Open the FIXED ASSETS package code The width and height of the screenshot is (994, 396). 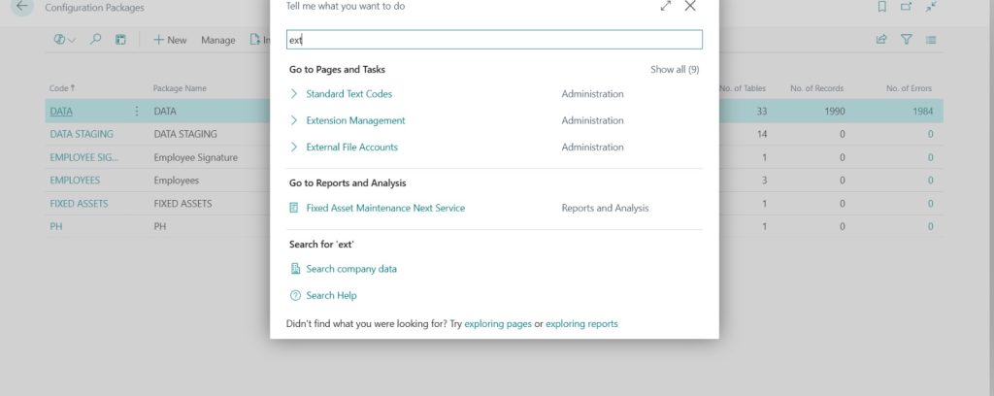click(x=79, y=204)
